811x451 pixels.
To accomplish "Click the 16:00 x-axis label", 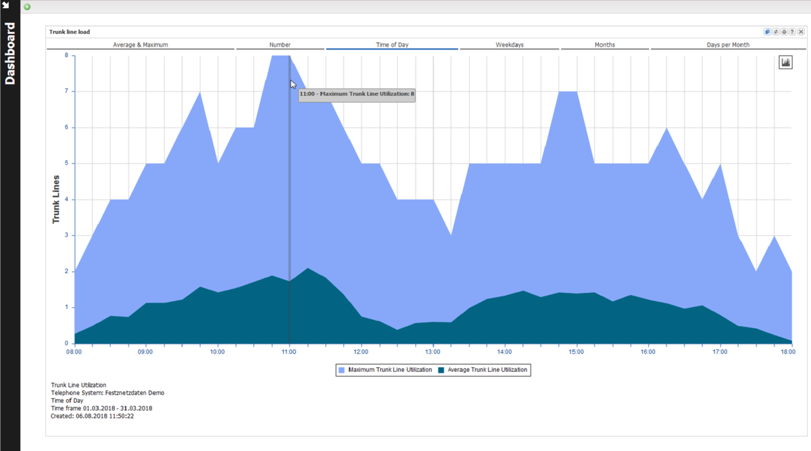I will (x=647, y=352).
